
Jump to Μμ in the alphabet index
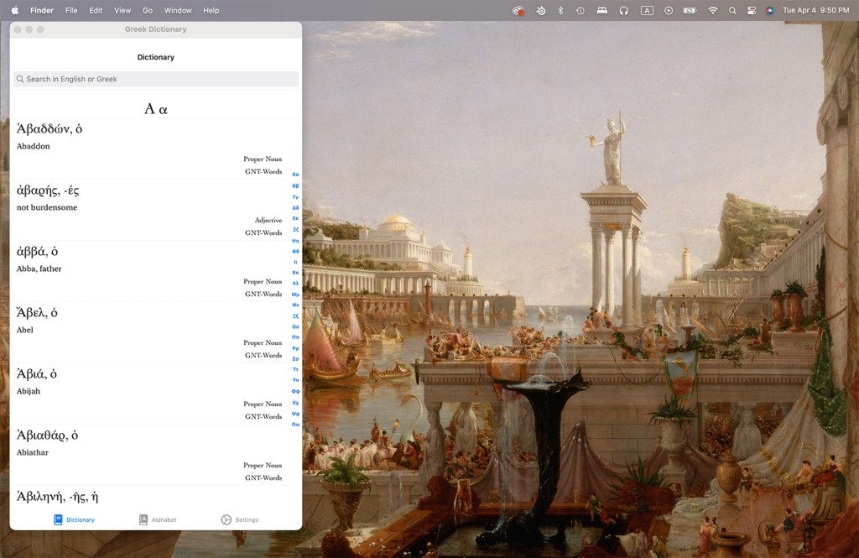tap(295, 295)
